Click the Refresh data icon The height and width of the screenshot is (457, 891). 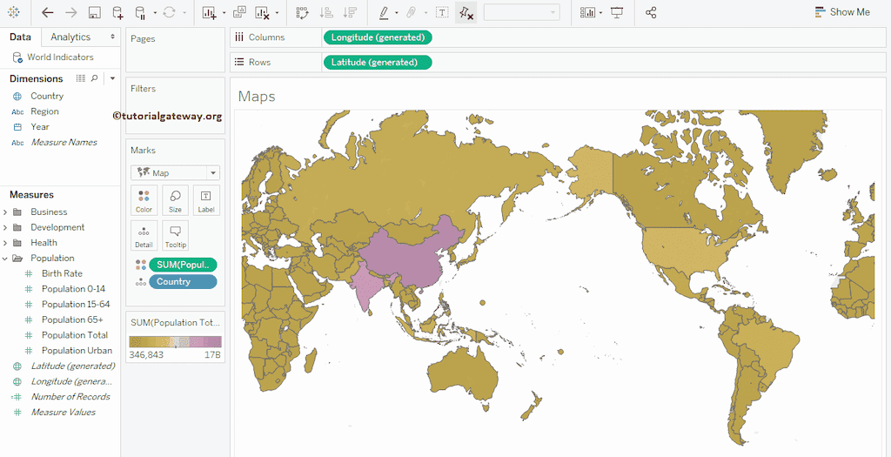point(170,12)
